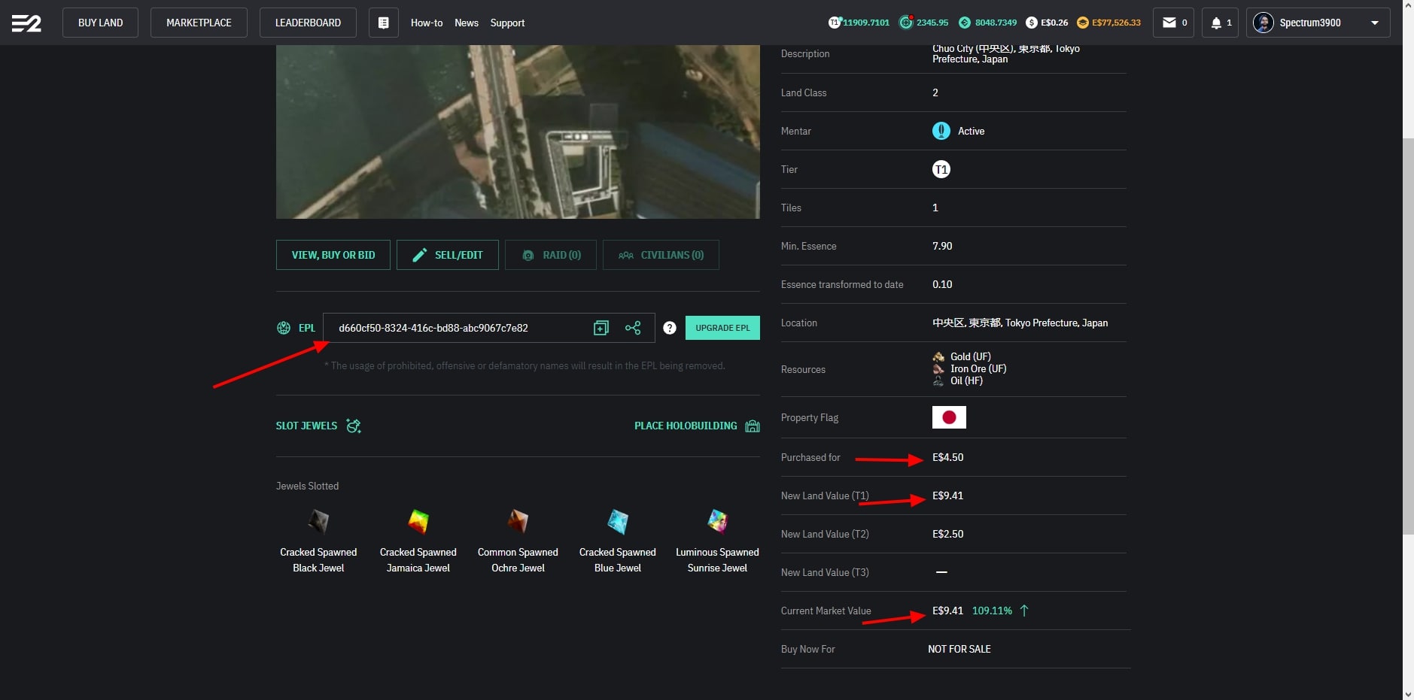1414x700 pixels.
Task: Click the Common Spawned Ochre Jewel
Action: (x=518, y=521)
